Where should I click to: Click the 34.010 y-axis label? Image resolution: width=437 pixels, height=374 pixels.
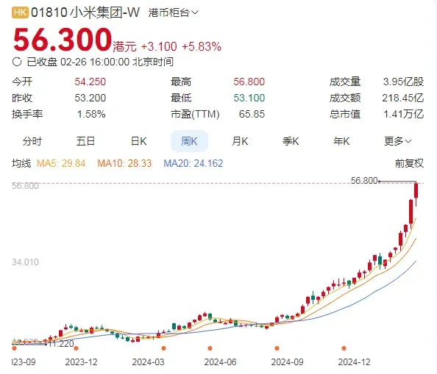(x=25, y=262)
